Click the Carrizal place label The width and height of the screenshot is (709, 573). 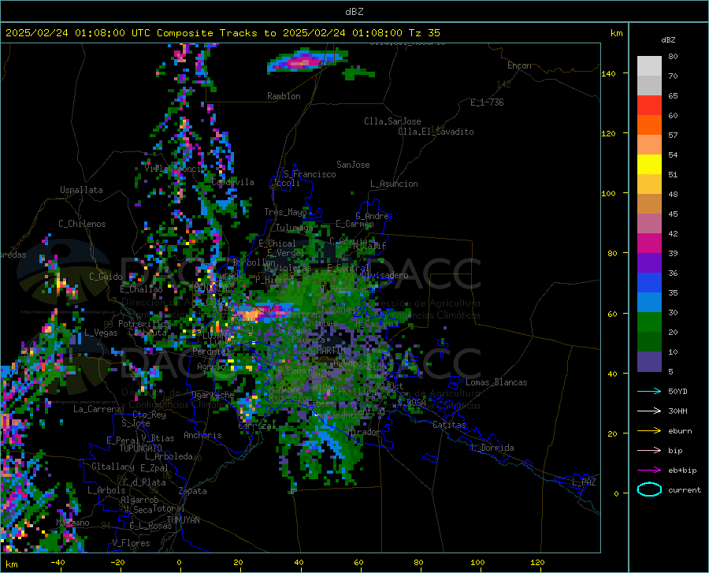pos(257,426)
